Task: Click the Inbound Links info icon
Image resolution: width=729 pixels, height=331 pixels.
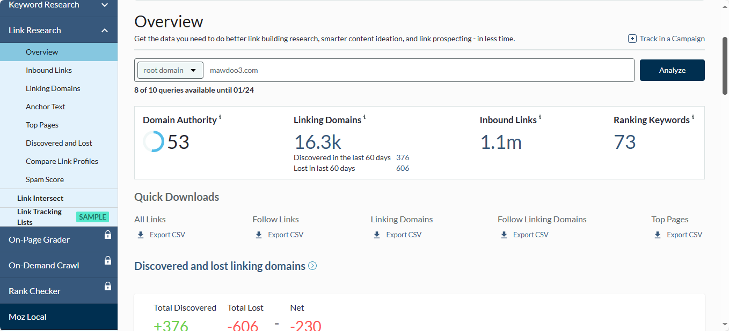Action: coord(540,117)
